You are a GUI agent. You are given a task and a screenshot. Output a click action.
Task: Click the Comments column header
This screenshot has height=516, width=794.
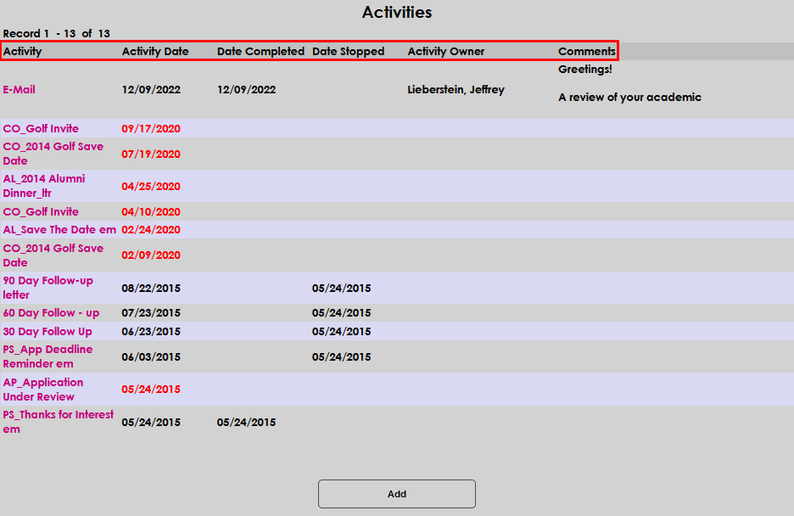pyautogui.click(x=586, y=51)
